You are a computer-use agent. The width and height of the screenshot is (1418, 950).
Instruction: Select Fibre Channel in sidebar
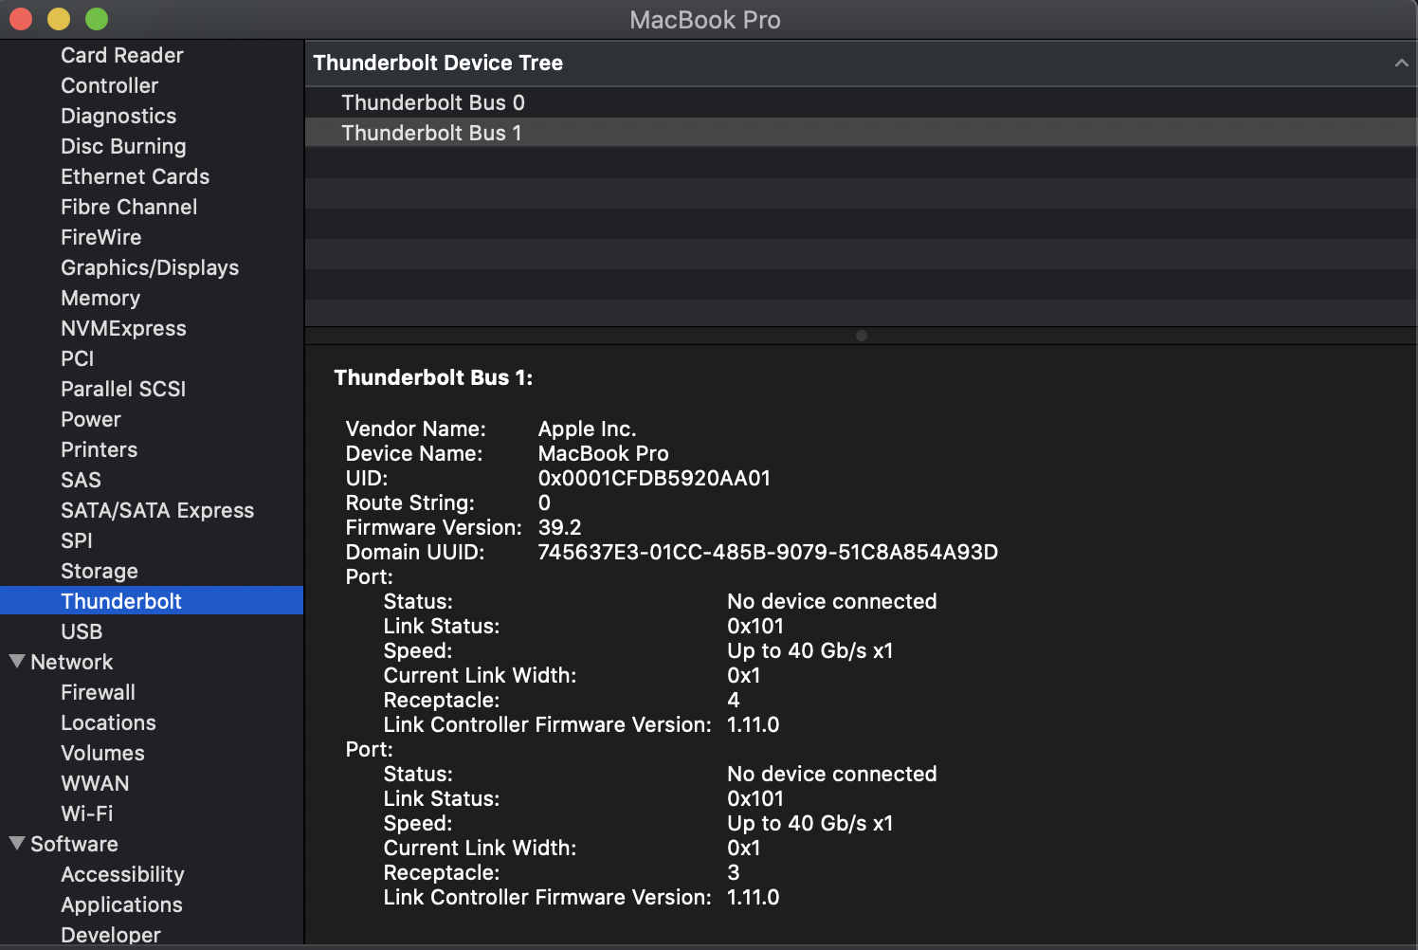[x=129, y=207]
